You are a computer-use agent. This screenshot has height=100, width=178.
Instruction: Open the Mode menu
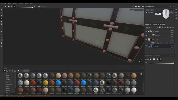point(9,4)
